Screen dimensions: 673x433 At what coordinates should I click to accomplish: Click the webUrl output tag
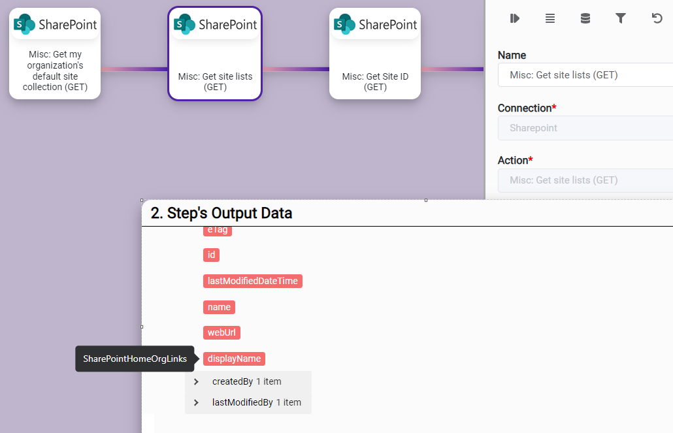(222, 332)
